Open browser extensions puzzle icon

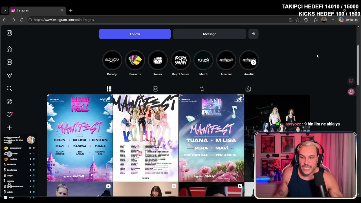pyautogui.click(x=306, y=20)
